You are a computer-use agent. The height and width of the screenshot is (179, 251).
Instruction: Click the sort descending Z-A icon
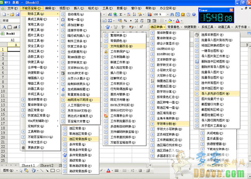tap(134, 15)
